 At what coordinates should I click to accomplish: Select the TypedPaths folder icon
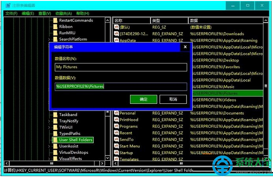[x=55, y=133]
